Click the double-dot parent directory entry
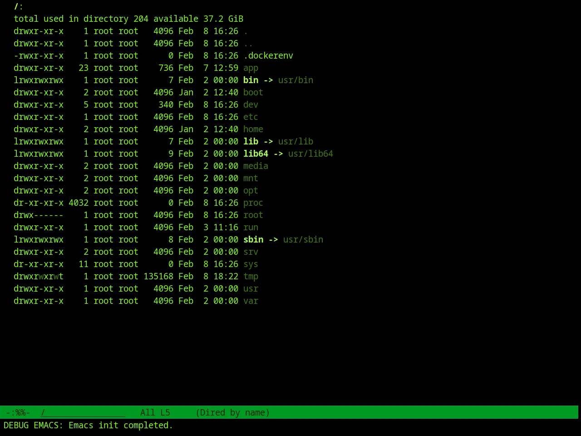Viewport: 581px width, 436px height. pos(248,44)
